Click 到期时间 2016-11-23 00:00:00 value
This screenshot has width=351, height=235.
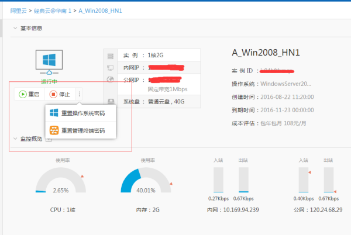(x=287, y=110)
